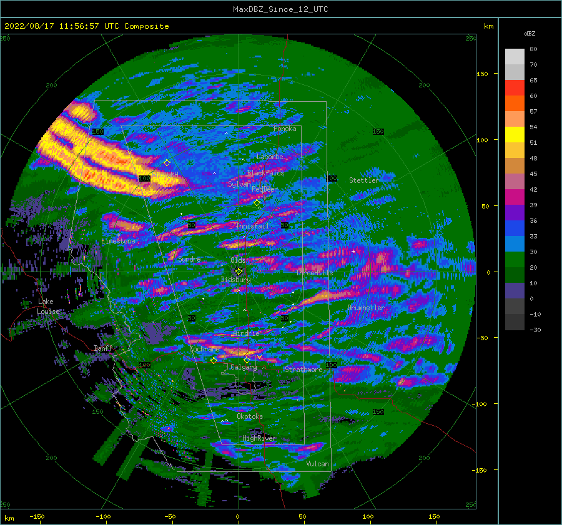
Task: Click the Blackfalds city label
Action: click(x=265, y=173)
